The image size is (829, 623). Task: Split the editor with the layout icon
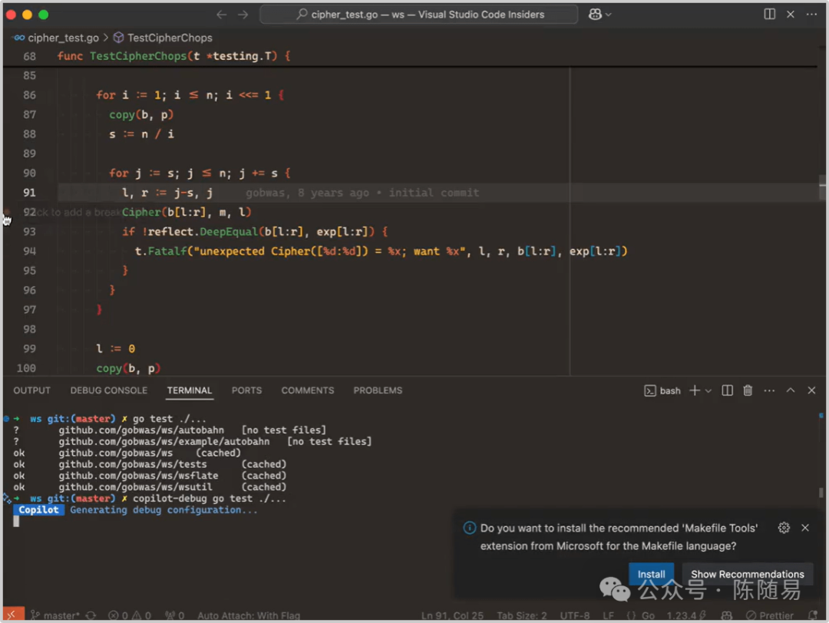click(x=769, y=15)
